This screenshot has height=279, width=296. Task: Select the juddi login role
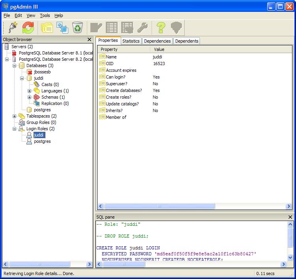pos(39,135)
